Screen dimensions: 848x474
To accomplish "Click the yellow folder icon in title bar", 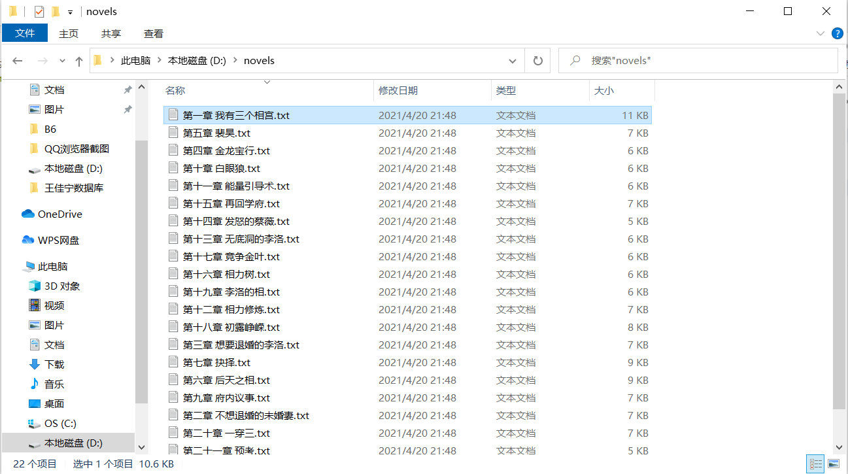I will click(x=12, y=12).
